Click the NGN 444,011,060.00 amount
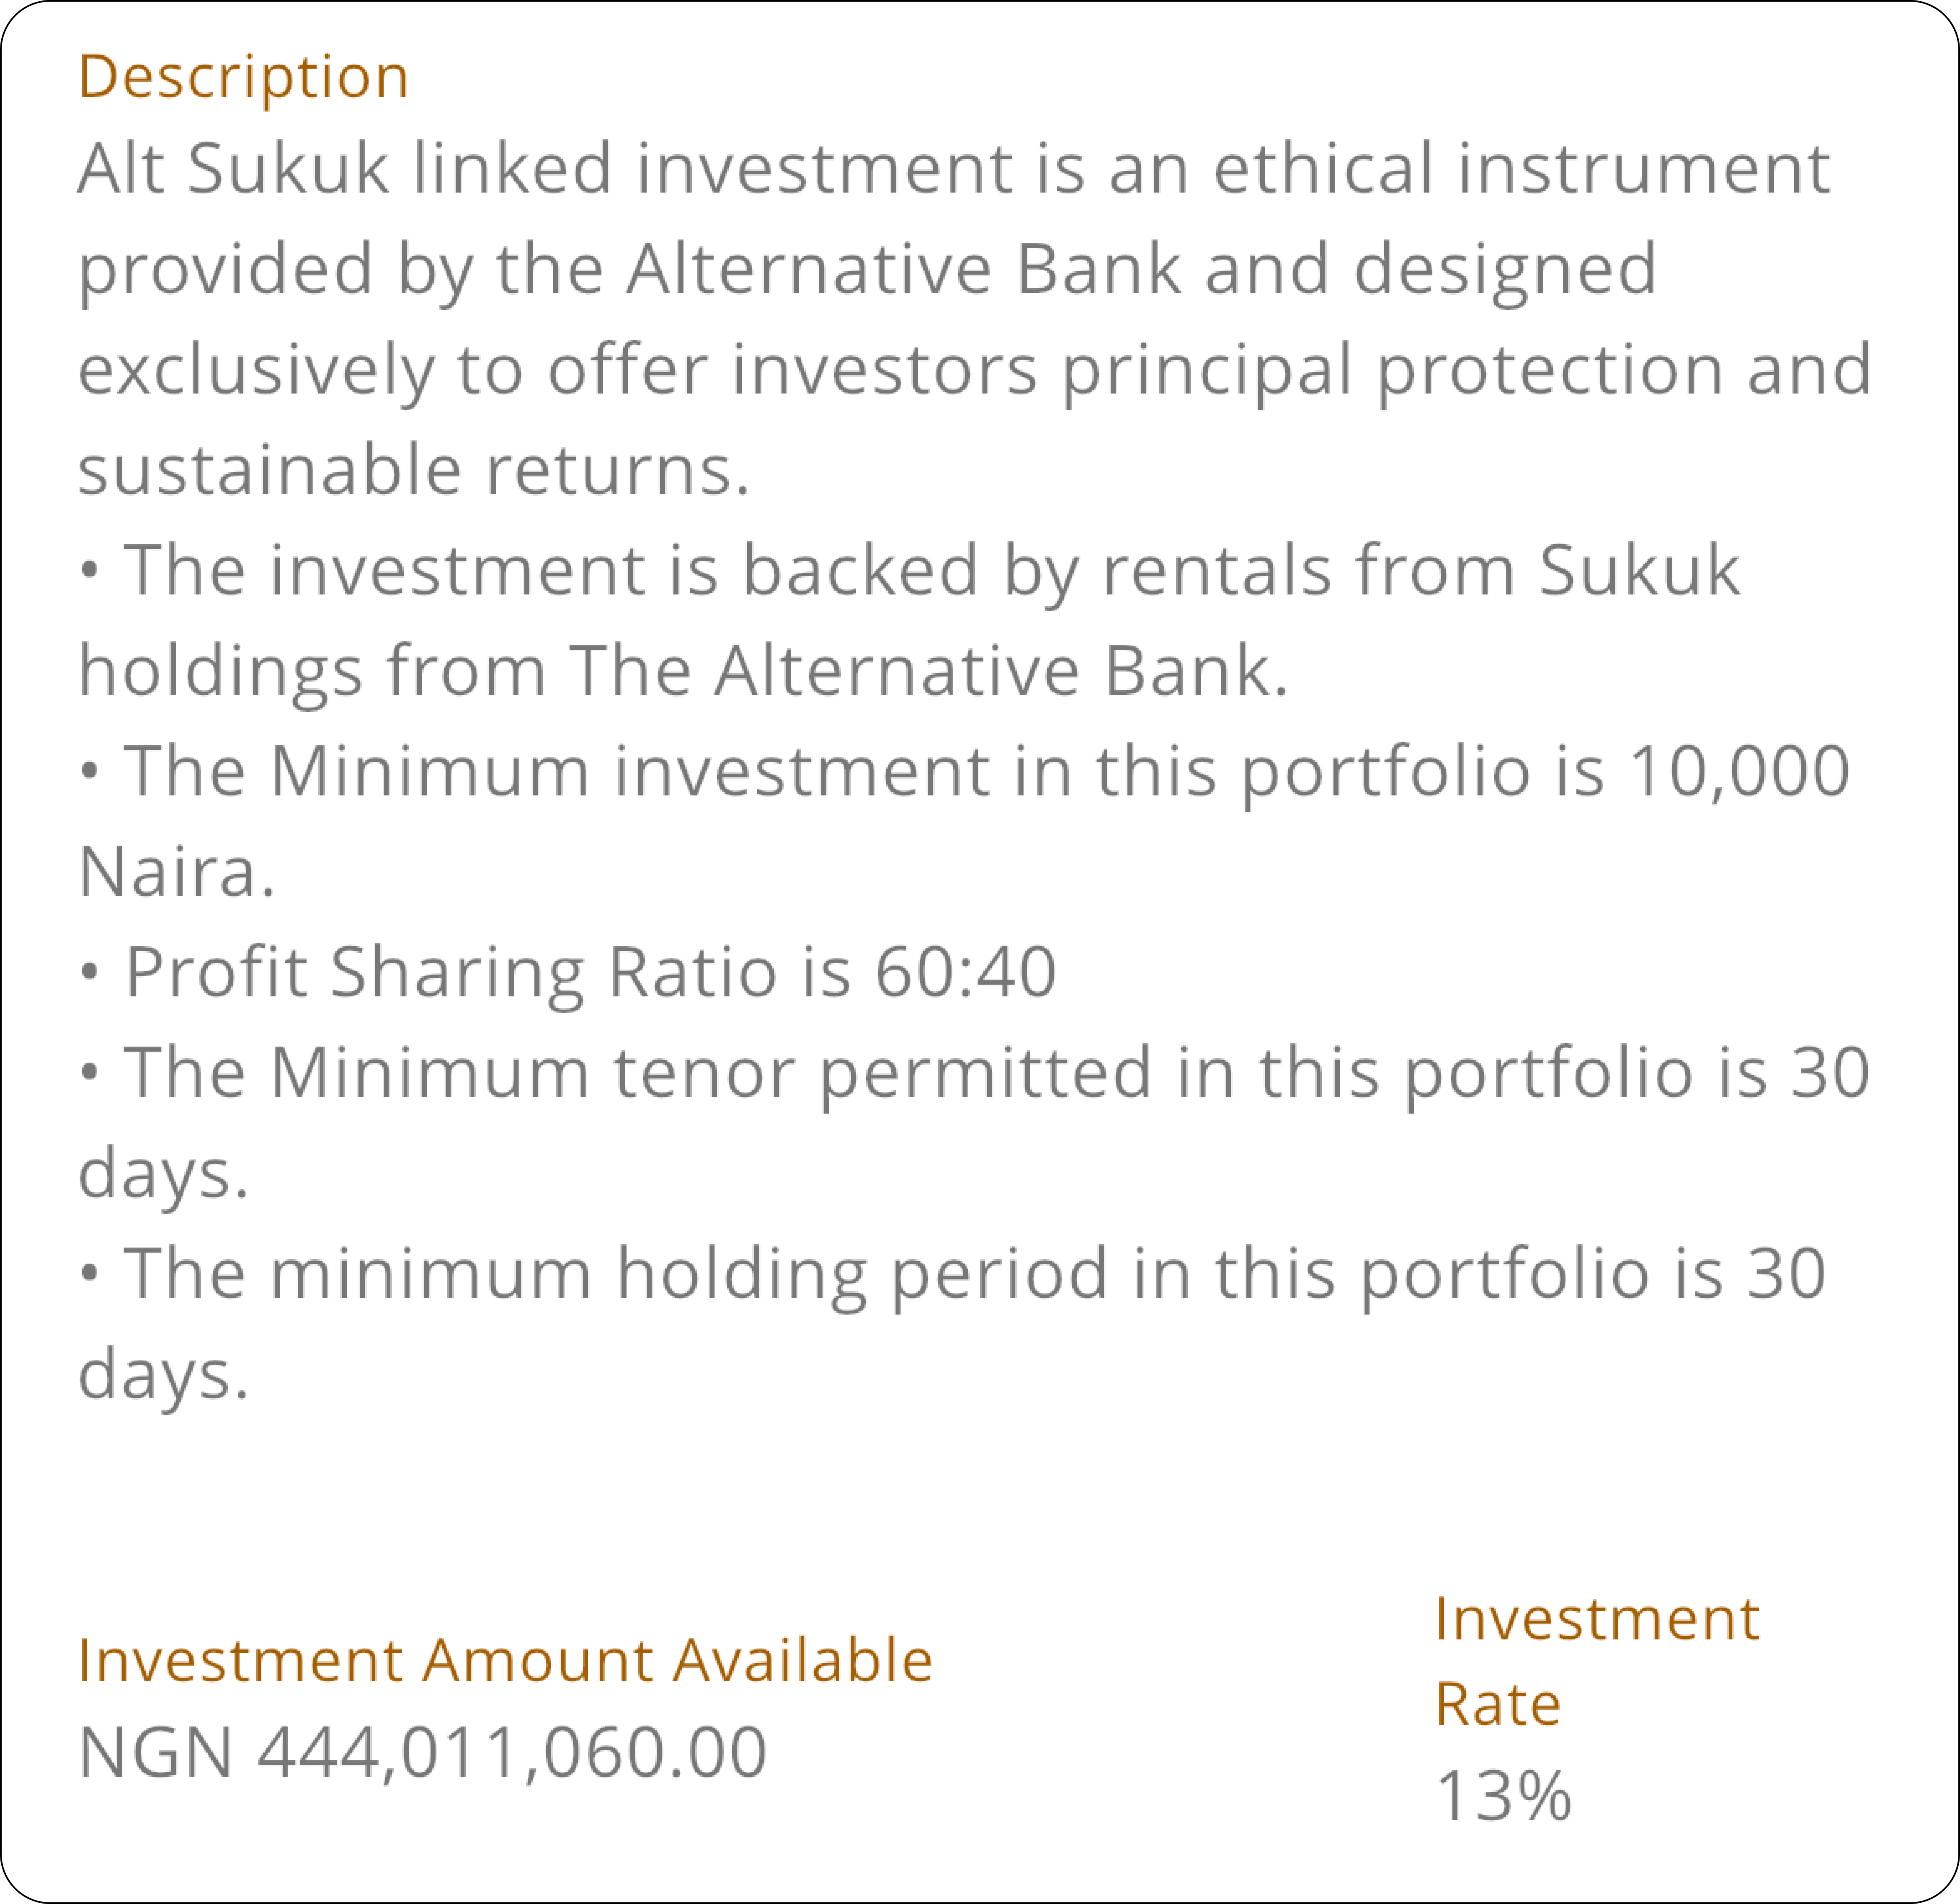Screen dimensions: 1960x1904 (422, 1753)
